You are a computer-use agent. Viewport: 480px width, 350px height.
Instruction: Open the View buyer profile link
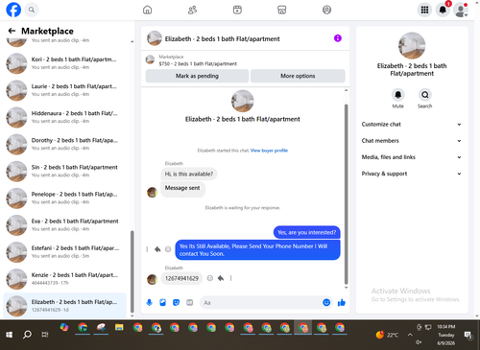click(269, 151)
